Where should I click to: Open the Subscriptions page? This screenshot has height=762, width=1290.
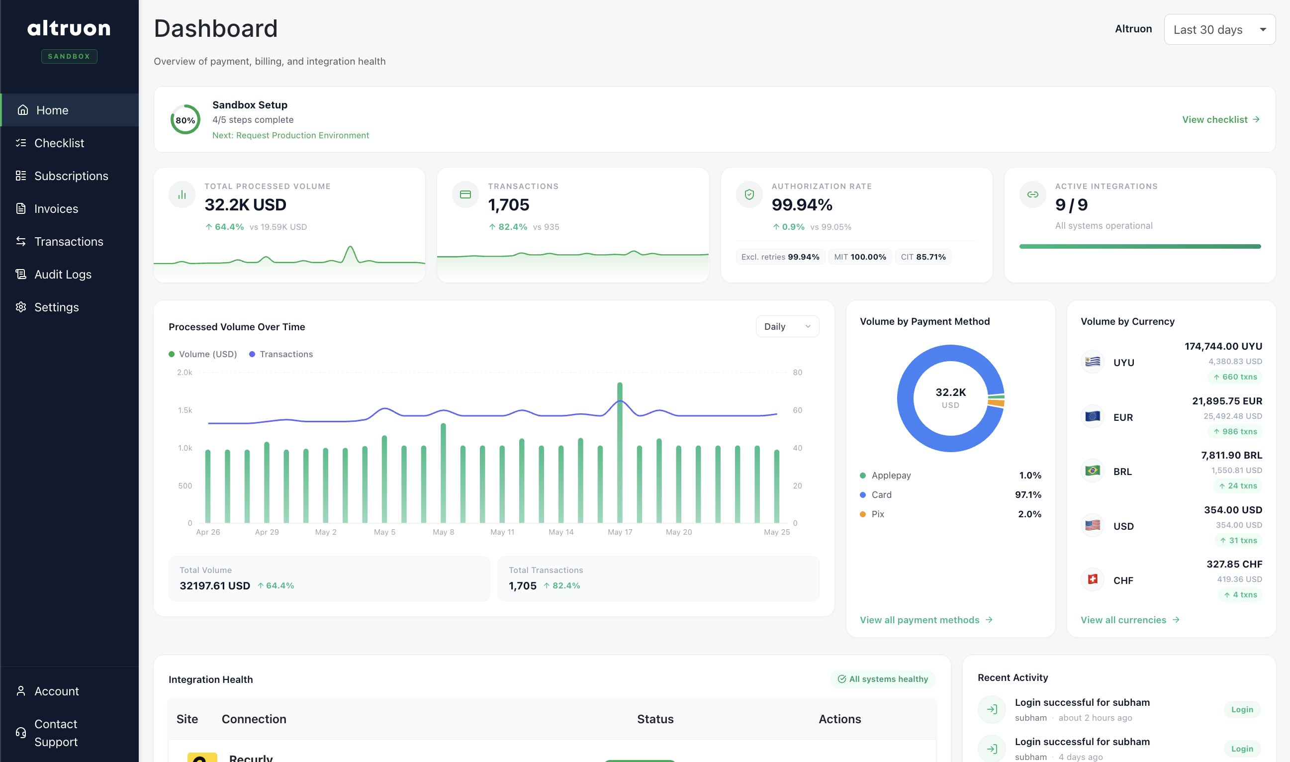pos(69,176)
